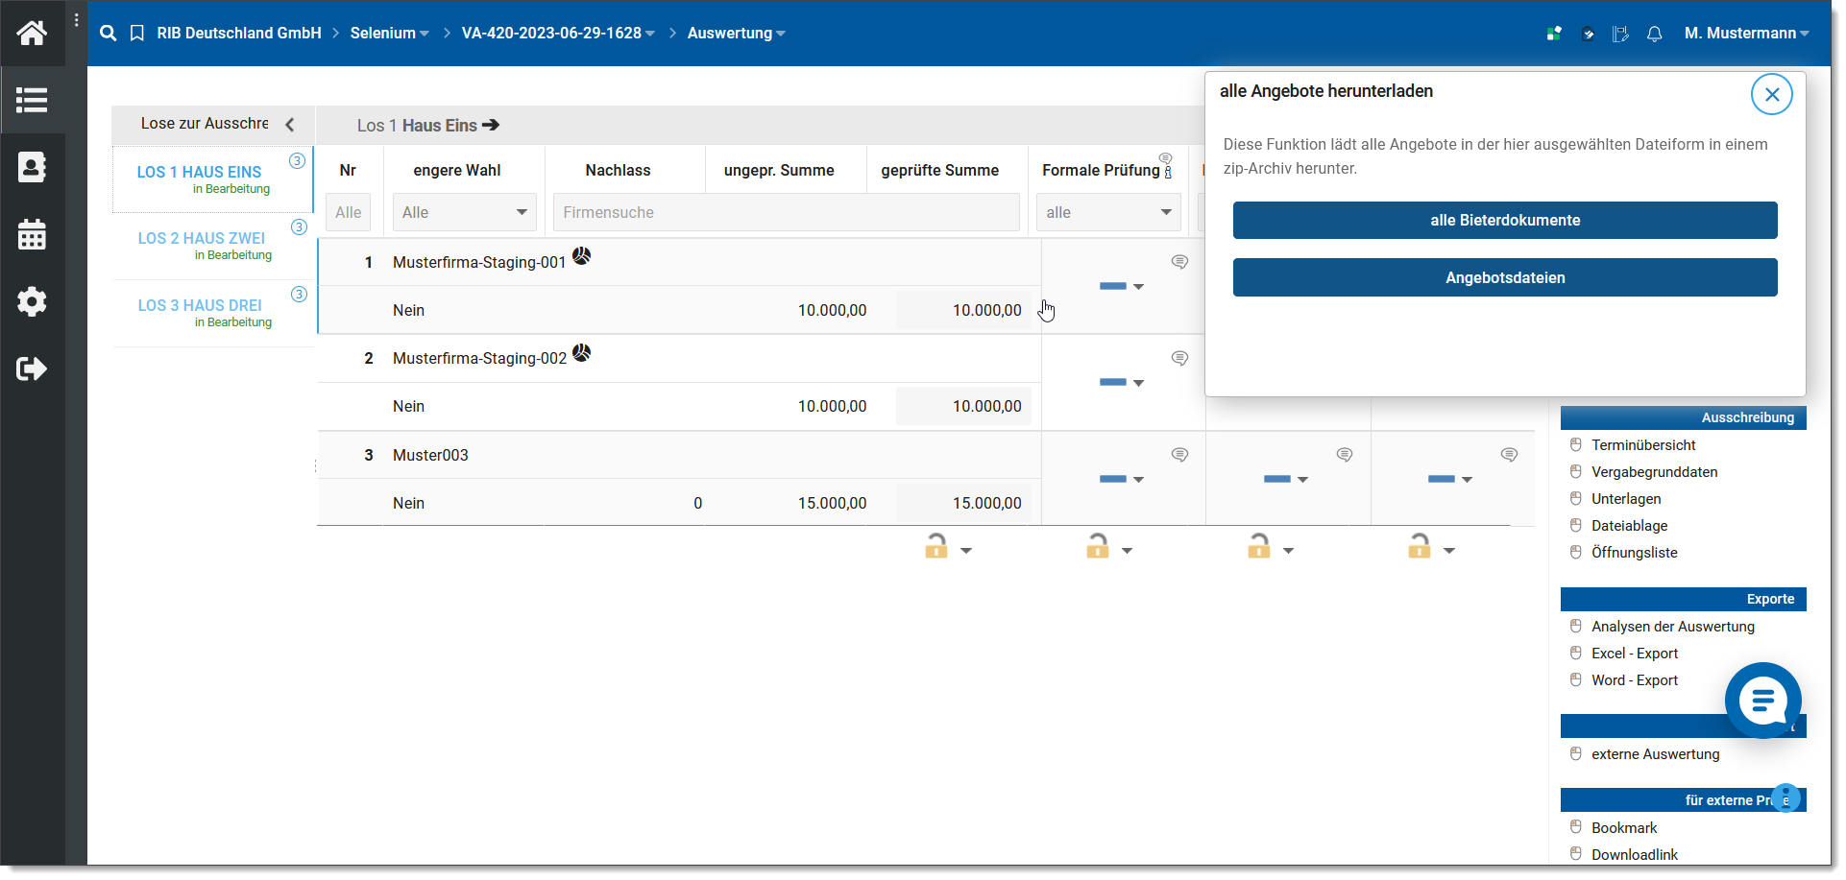Open the contacts address book icon
This screenshot has width=1846, height=880.
point(32,167)
